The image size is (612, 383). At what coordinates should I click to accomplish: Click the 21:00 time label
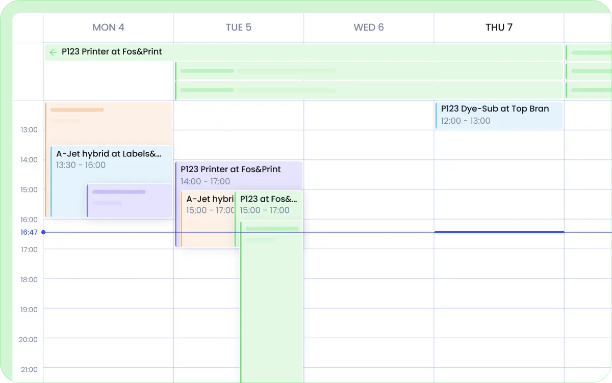pyautogui.click(x=29, y=370)
